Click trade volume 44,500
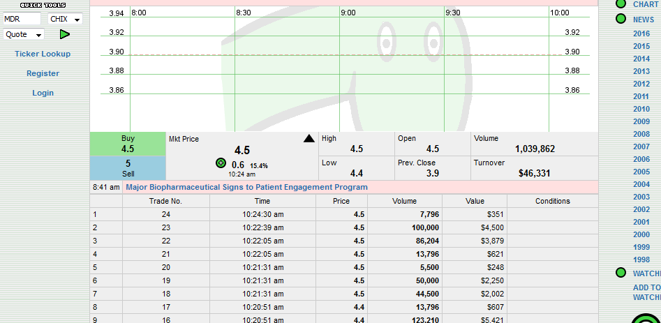Image resolution: width=661 pixels, height=323 pixels. point(428,294)
